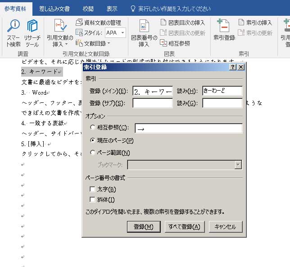Click the 登録 (サブ) input field
This screenshot has width=290, height=267.
click(152, 103)
